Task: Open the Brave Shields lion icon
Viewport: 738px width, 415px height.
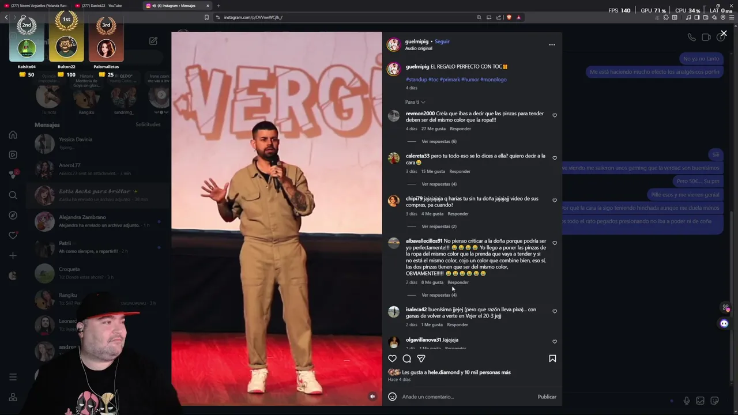Action: click(x=509, y=17)
